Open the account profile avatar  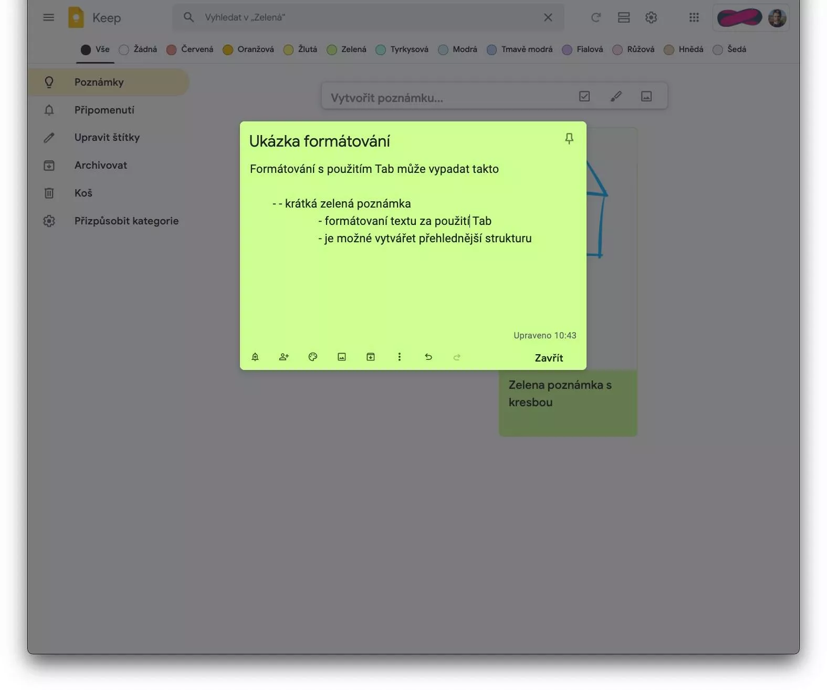tap(777, 18)
